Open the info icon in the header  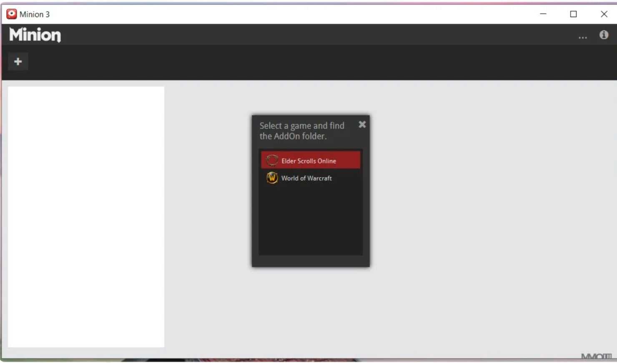[x=604, y=35]
